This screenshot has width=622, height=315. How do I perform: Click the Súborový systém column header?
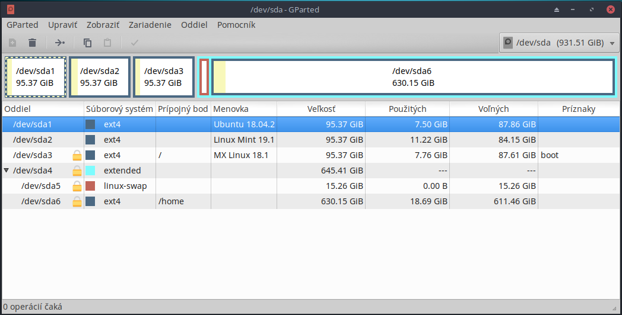tap(119, 110)
